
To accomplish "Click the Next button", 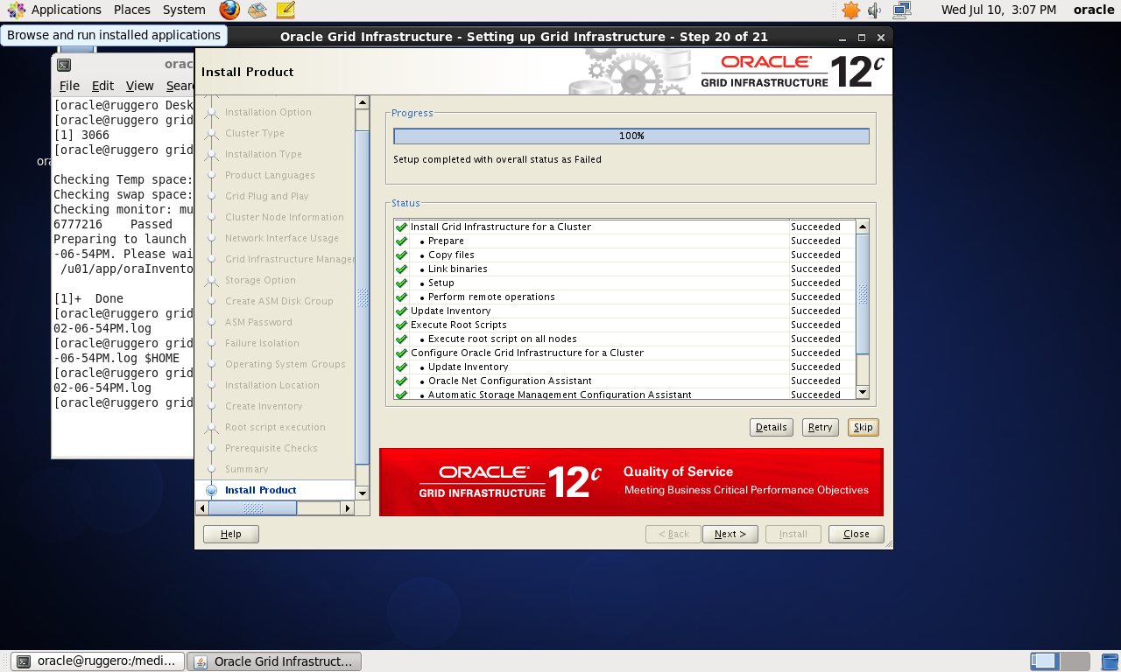I will coord(730,534).
